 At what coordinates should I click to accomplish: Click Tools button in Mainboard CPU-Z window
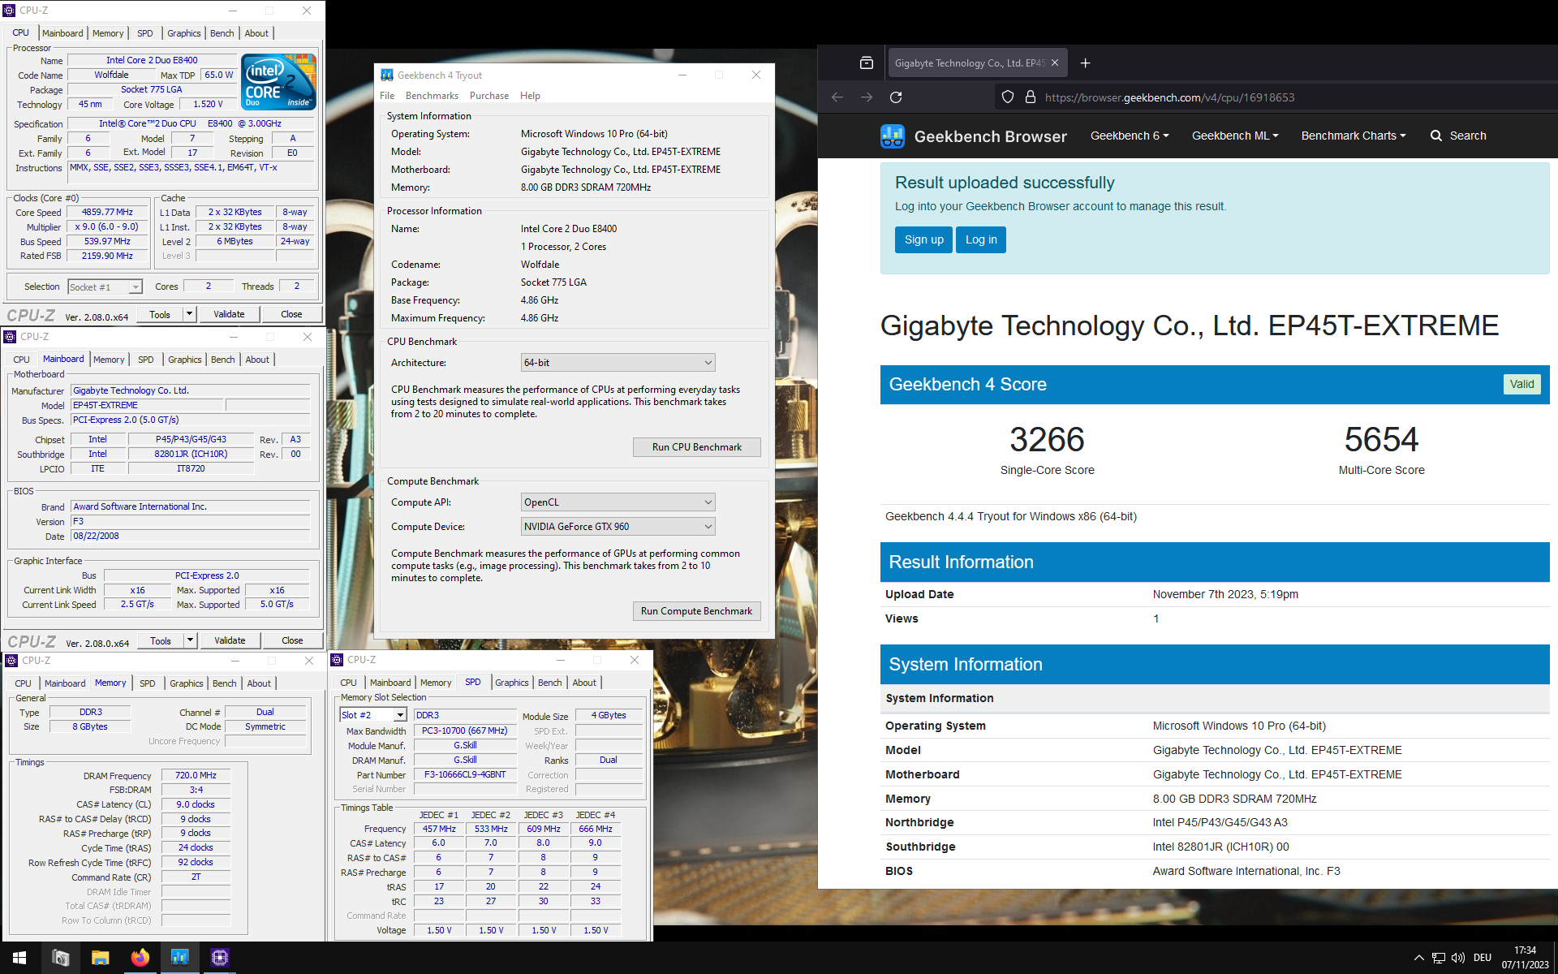point(161,640)
